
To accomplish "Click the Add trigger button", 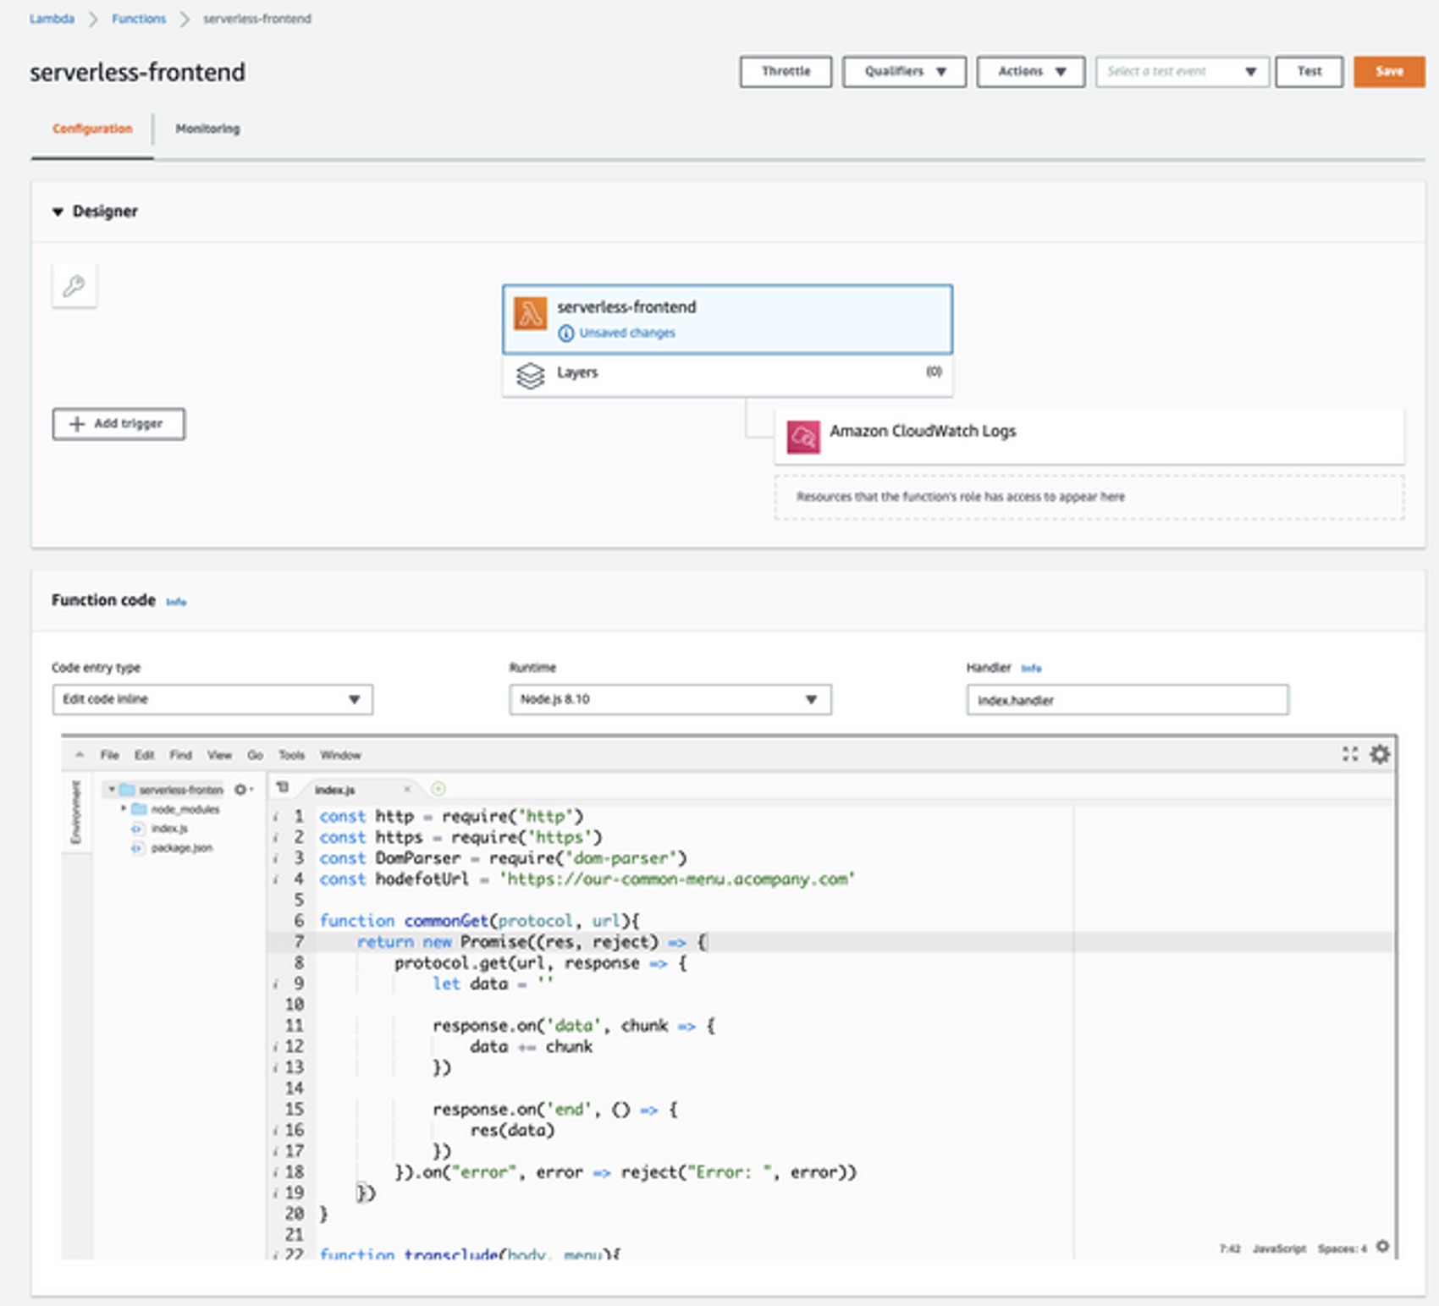I will click(119, 424).
